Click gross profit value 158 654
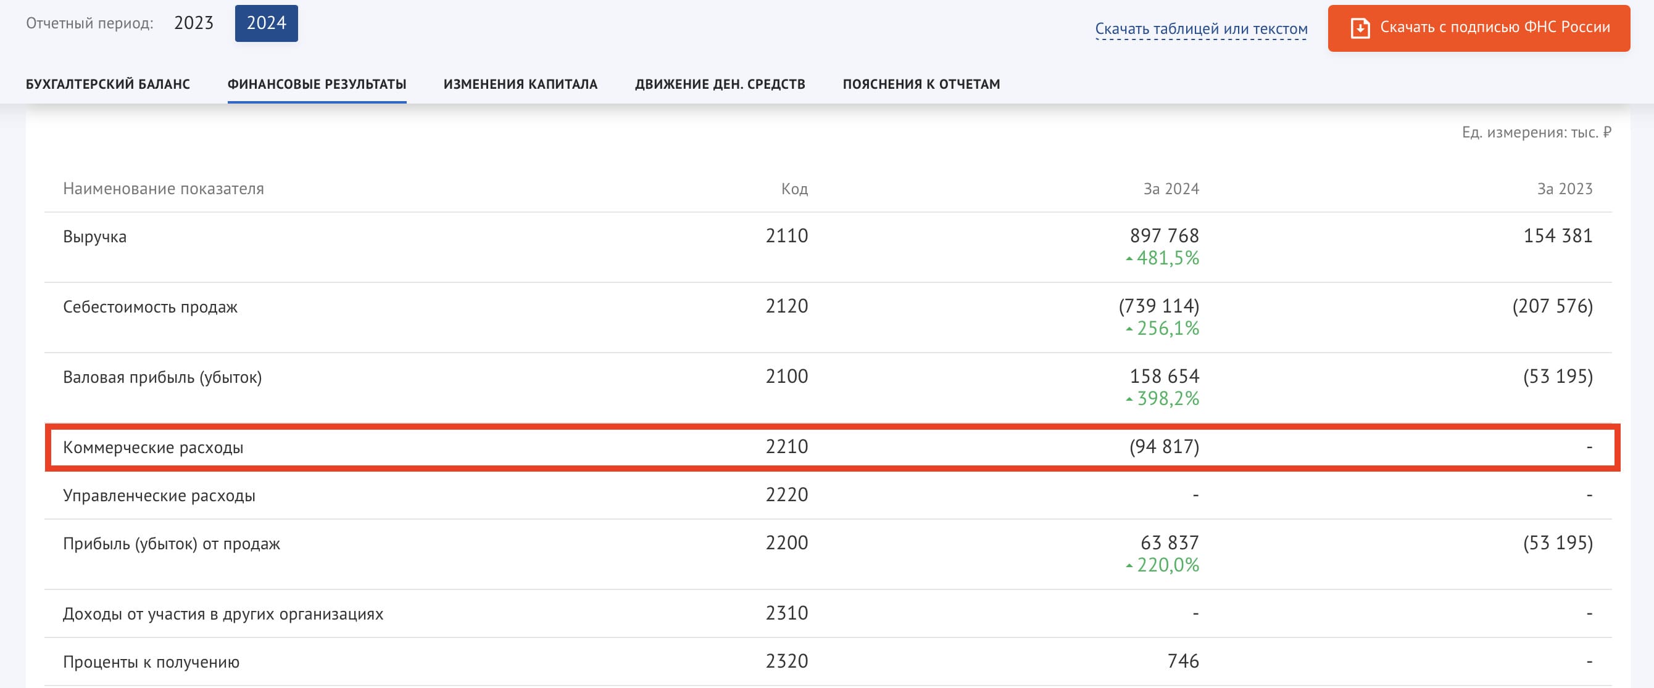The height and width of the screenshot is (688, 1654). pyautogui.click(x=1164, y=377)
